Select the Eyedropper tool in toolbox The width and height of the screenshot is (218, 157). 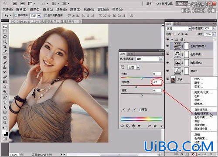tap(5, 51)
